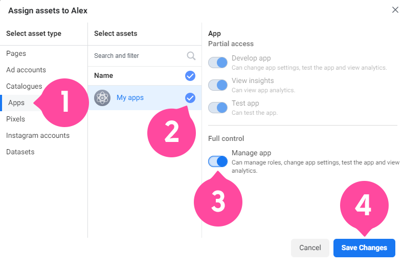Uncheck the My apps checkmark
403x267 pixels.
(190, 98)
